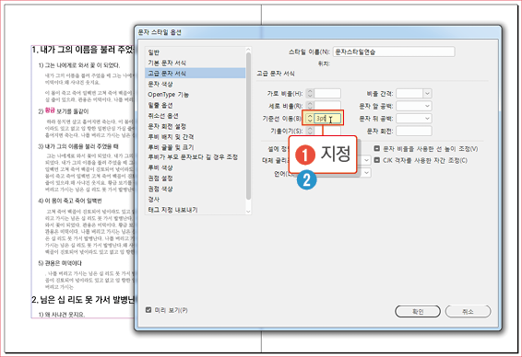Image resolution: width=522 pixels, height=357 pixels.
Task: Click the 기준선 이동 stepper arrows
Action: (310, 118)
